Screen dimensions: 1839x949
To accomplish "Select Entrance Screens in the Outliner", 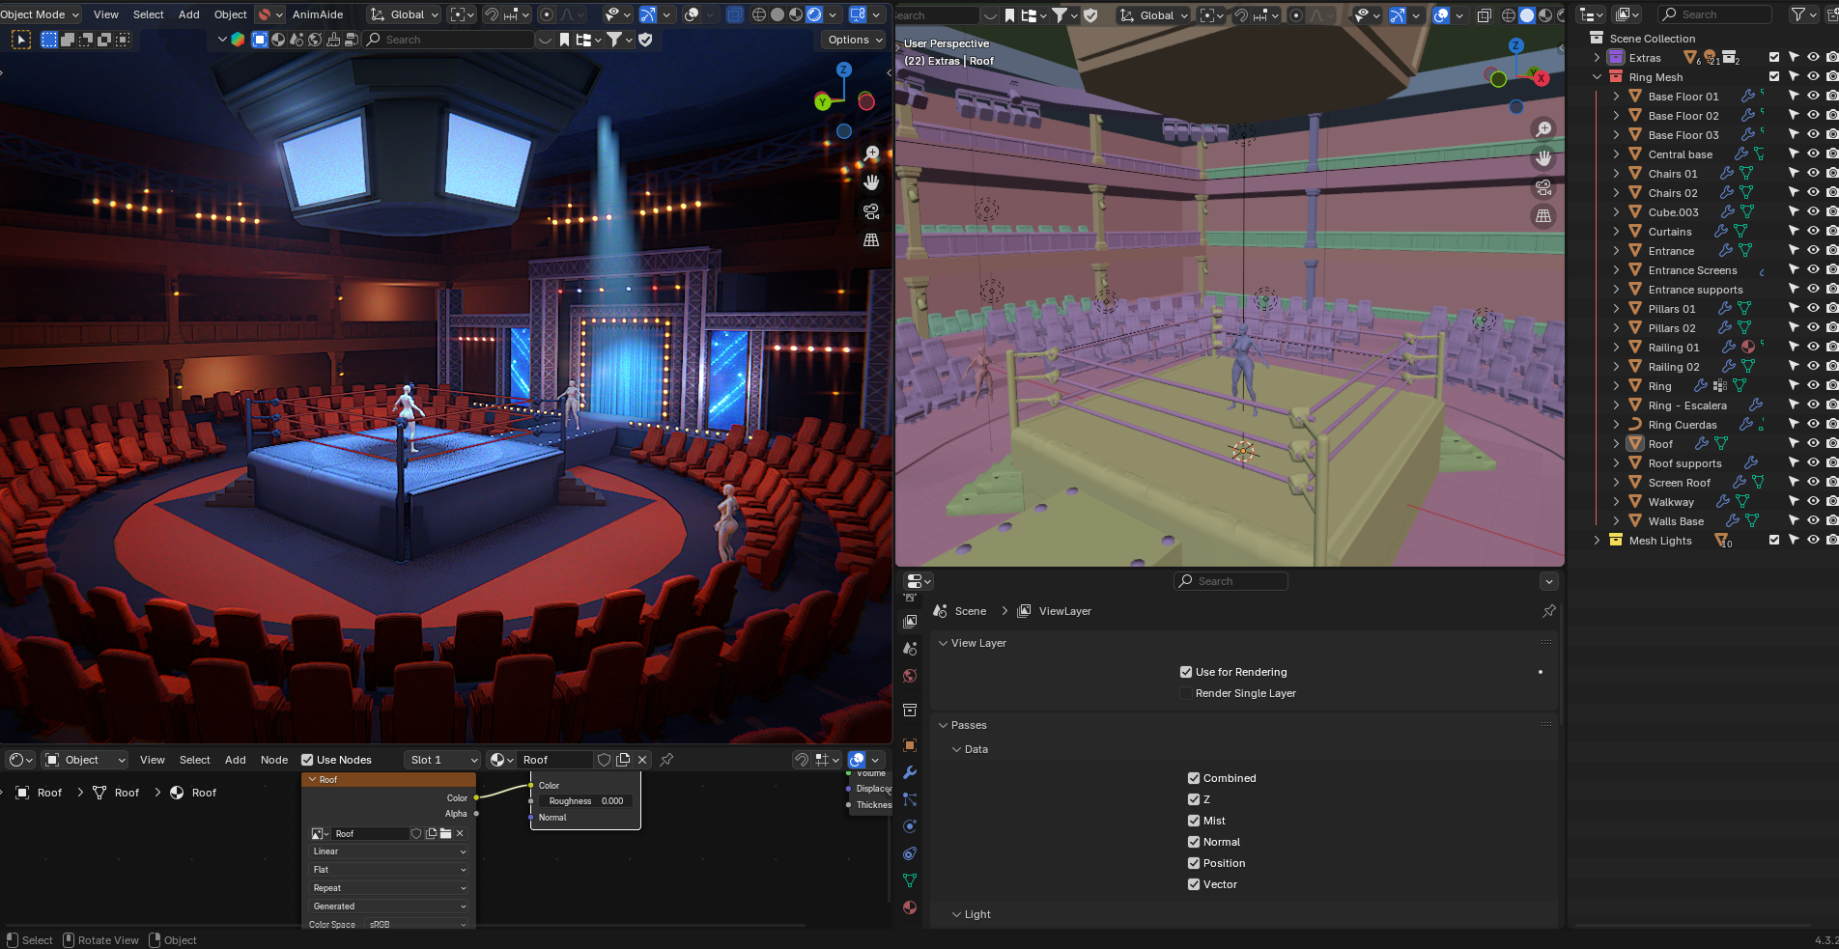I will tap(1692, 270).
